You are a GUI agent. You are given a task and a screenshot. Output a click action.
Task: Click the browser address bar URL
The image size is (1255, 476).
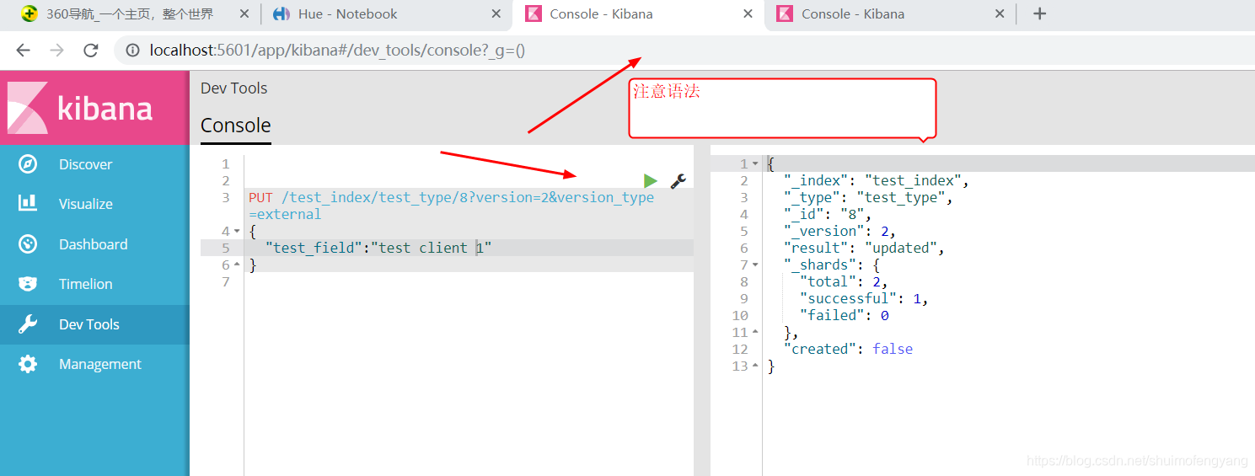337,51
